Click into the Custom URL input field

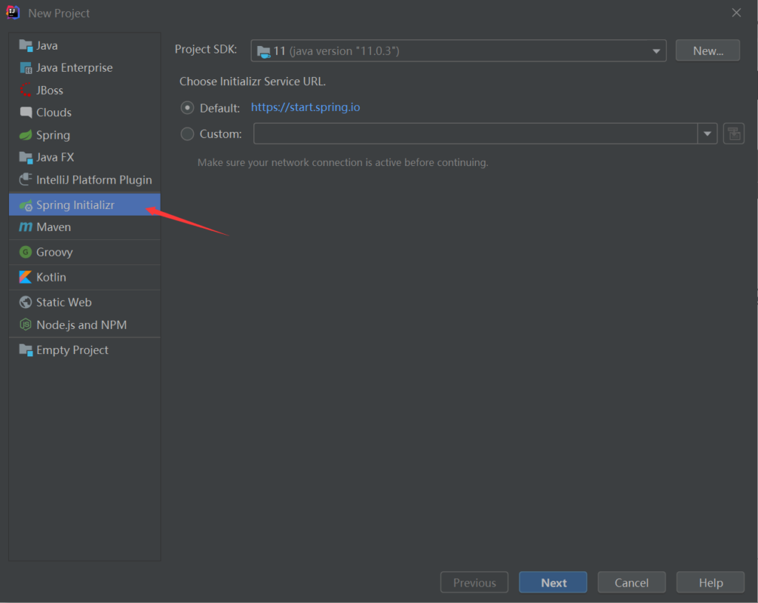(475, 133)
